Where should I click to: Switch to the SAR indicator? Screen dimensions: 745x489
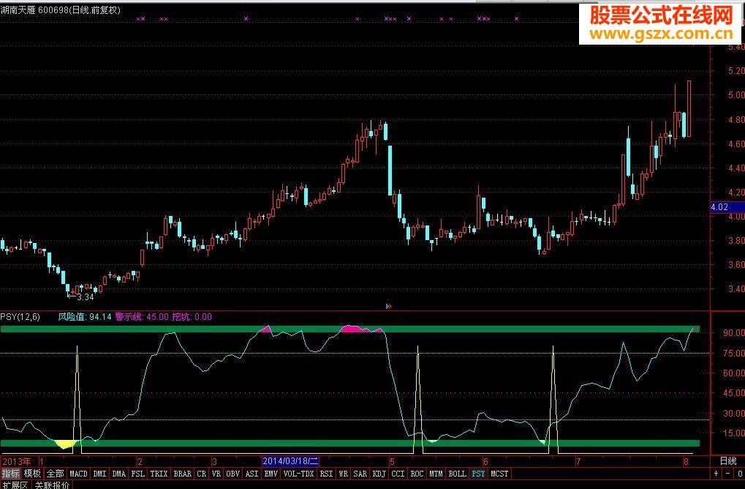pos(360,474)
